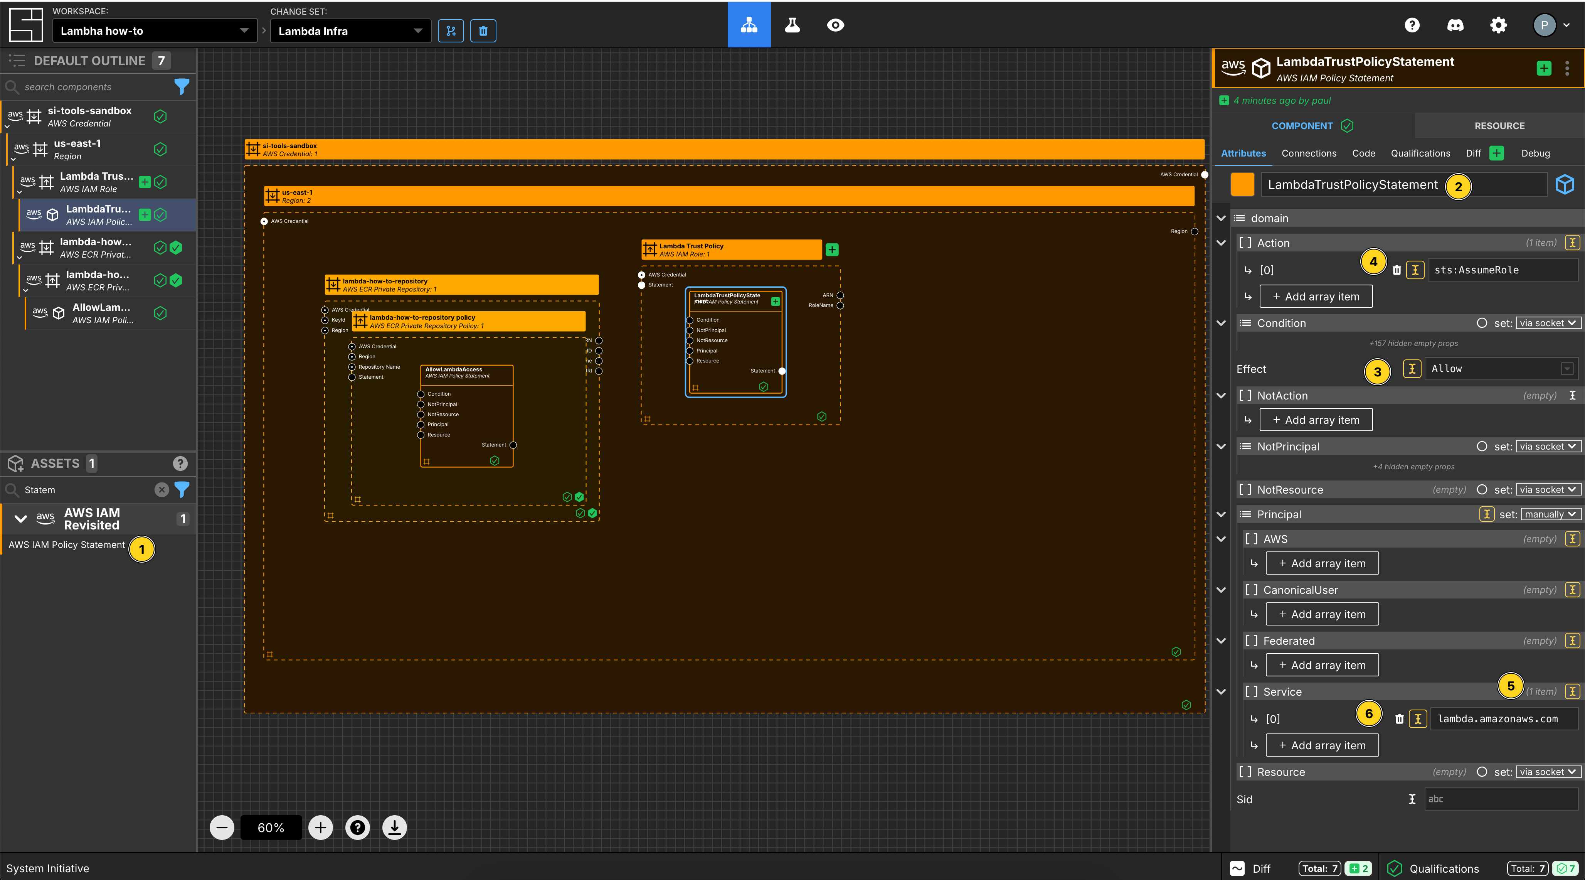Image resolution: width=1585 pixels, height=880 pixels.
Task: Click the interpolation icon next to Service [0]
Action: 1417,716
